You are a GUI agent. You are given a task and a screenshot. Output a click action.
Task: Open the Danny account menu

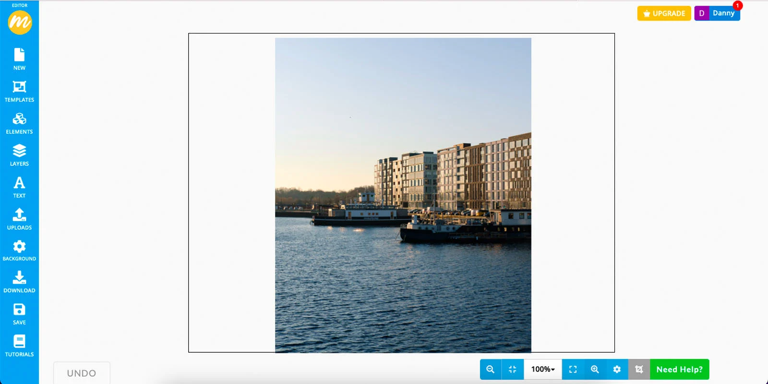point(717,13)
